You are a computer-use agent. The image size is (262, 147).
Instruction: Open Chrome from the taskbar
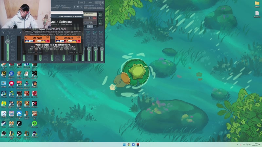(x=129, y=144)
